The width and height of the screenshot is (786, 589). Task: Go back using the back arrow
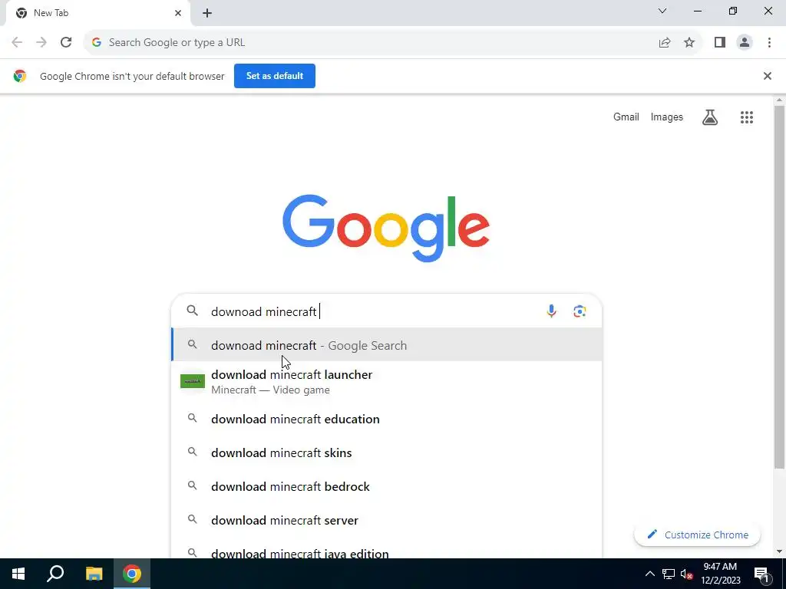[x=17, y=43]
